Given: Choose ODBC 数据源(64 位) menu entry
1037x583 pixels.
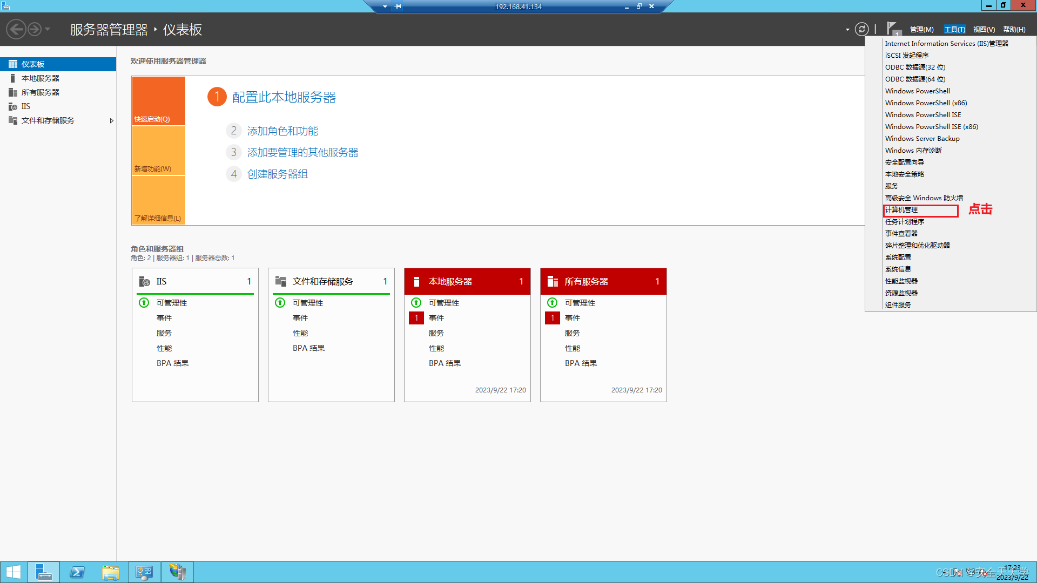Looking at the screenshot, I should point(915,79).
